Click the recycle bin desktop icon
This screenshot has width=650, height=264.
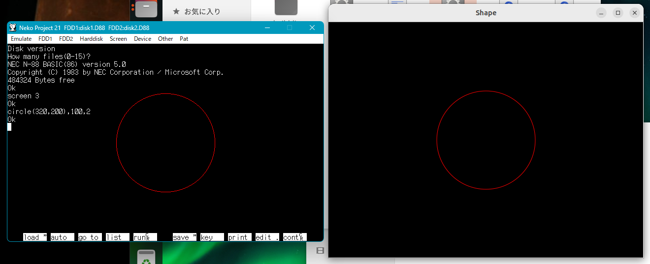click(147, 257)
